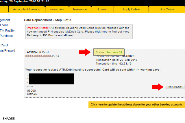Go to the Loans tab

102,9
